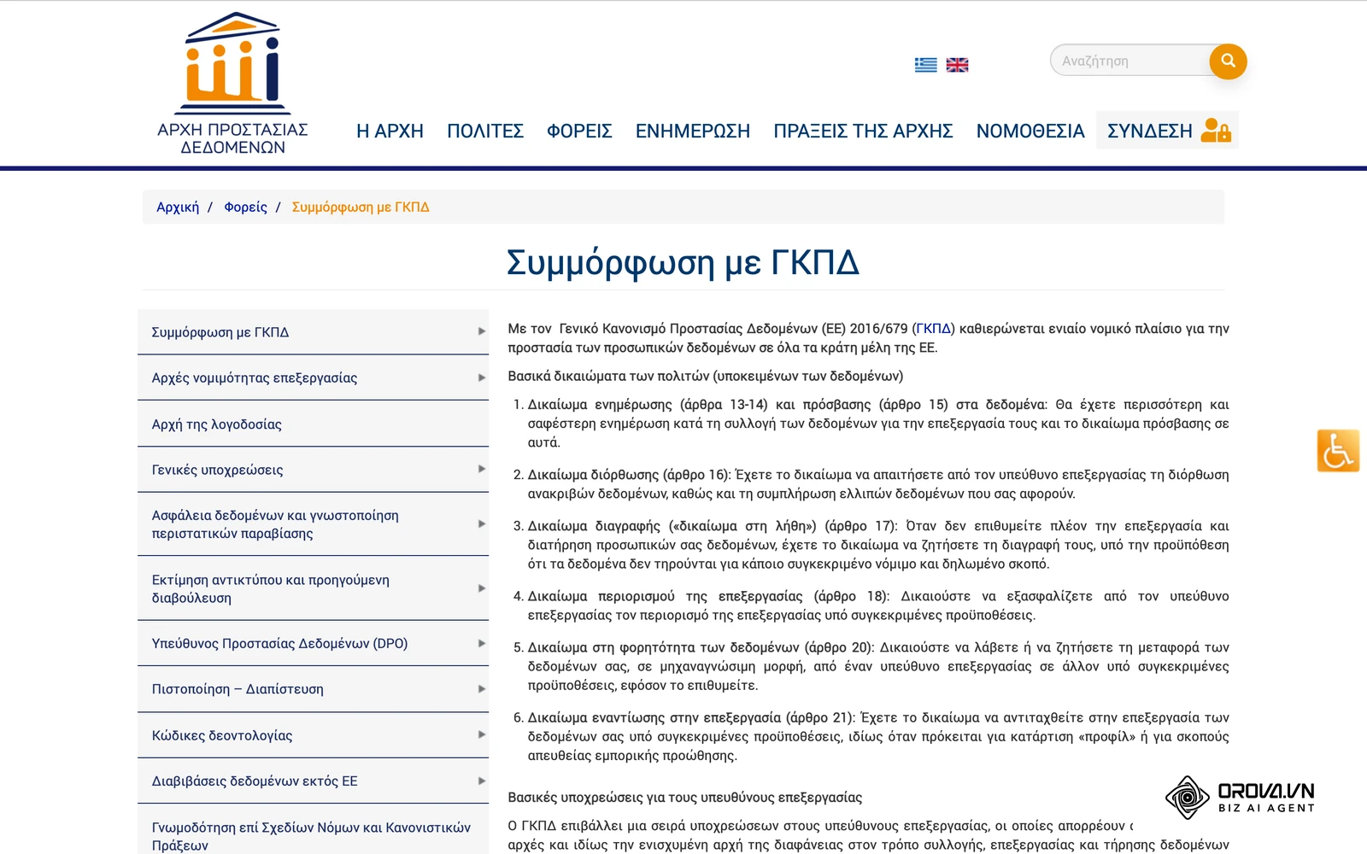Click the Συμμόρφωση με ΓΚΠΔ page heading
1367x854 pixels.
683,262
